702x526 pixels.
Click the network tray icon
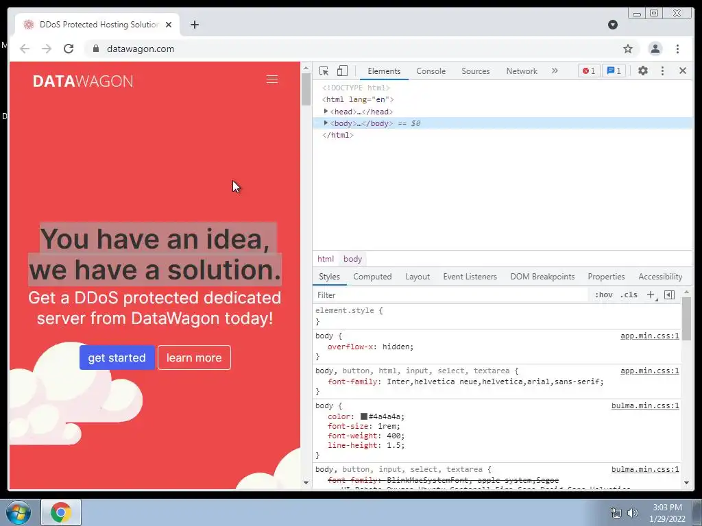[616, 513]
